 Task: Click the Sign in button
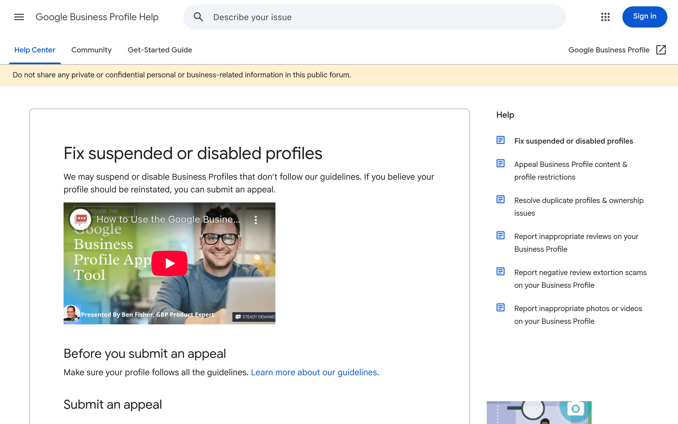645,16
